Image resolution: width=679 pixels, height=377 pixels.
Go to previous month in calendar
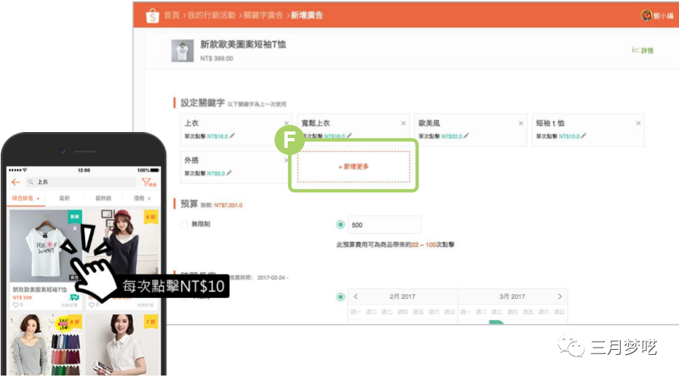point(356,297)
